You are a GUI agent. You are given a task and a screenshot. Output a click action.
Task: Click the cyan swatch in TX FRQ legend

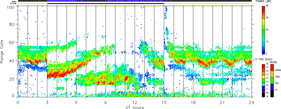coord(264,84)
